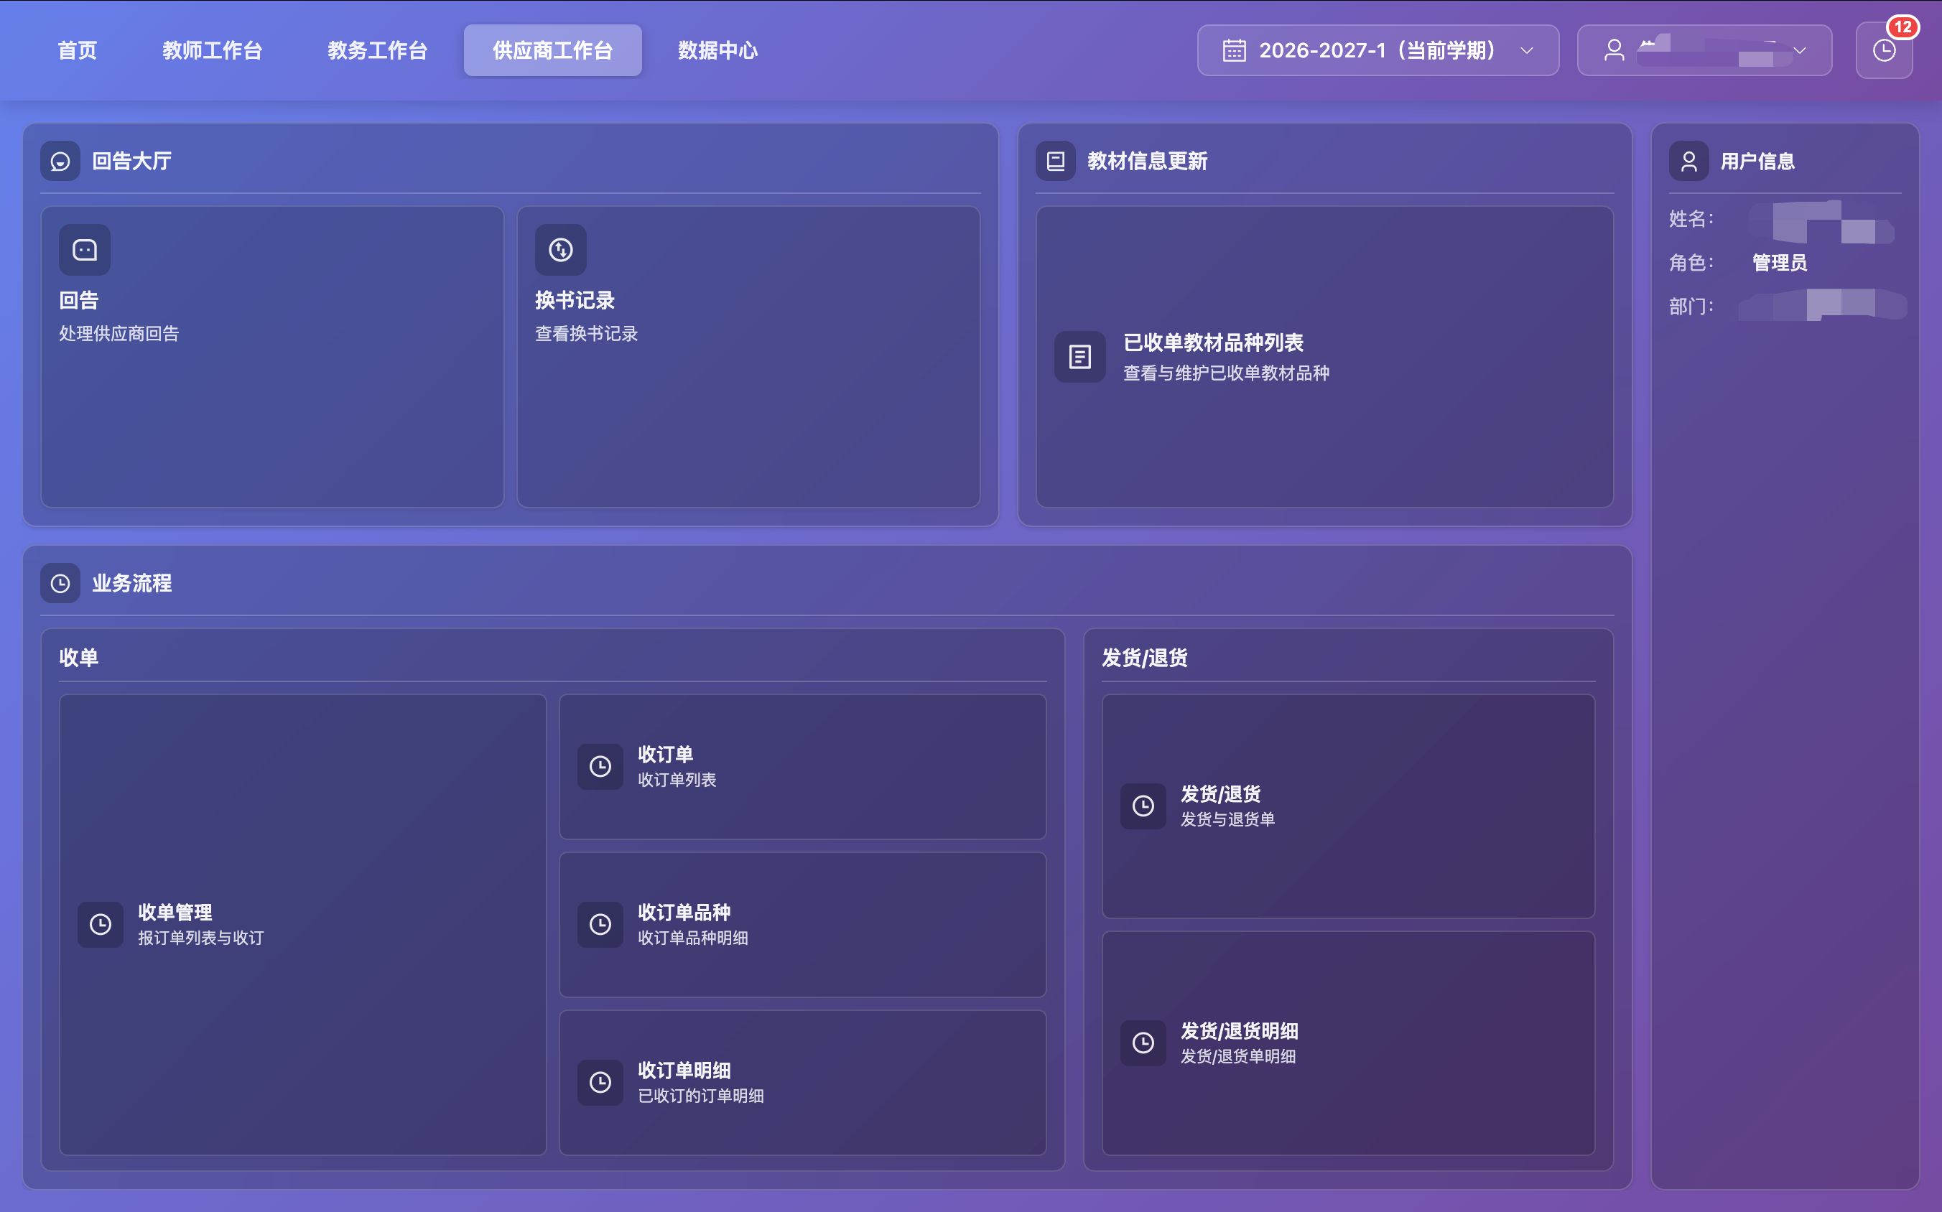Click the 收订单明细 clock icon
The image size is (1942, 1212).
600,1083
